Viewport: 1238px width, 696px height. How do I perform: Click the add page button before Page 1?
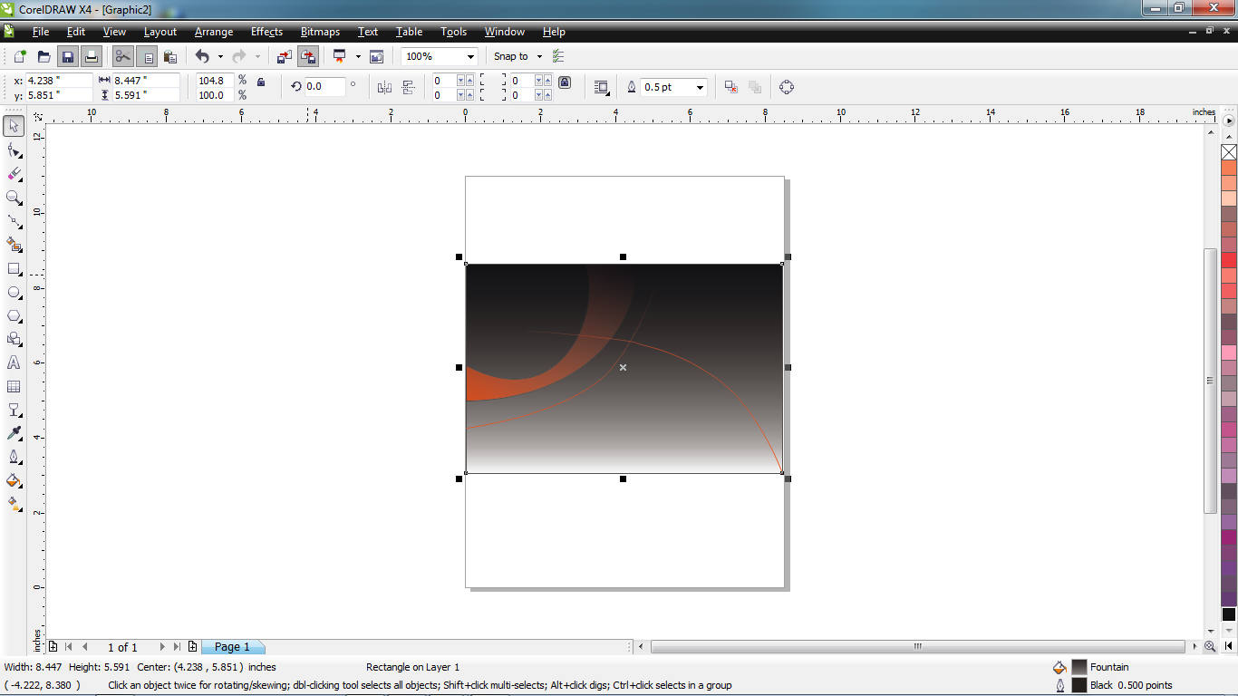[x=193, y=647]
